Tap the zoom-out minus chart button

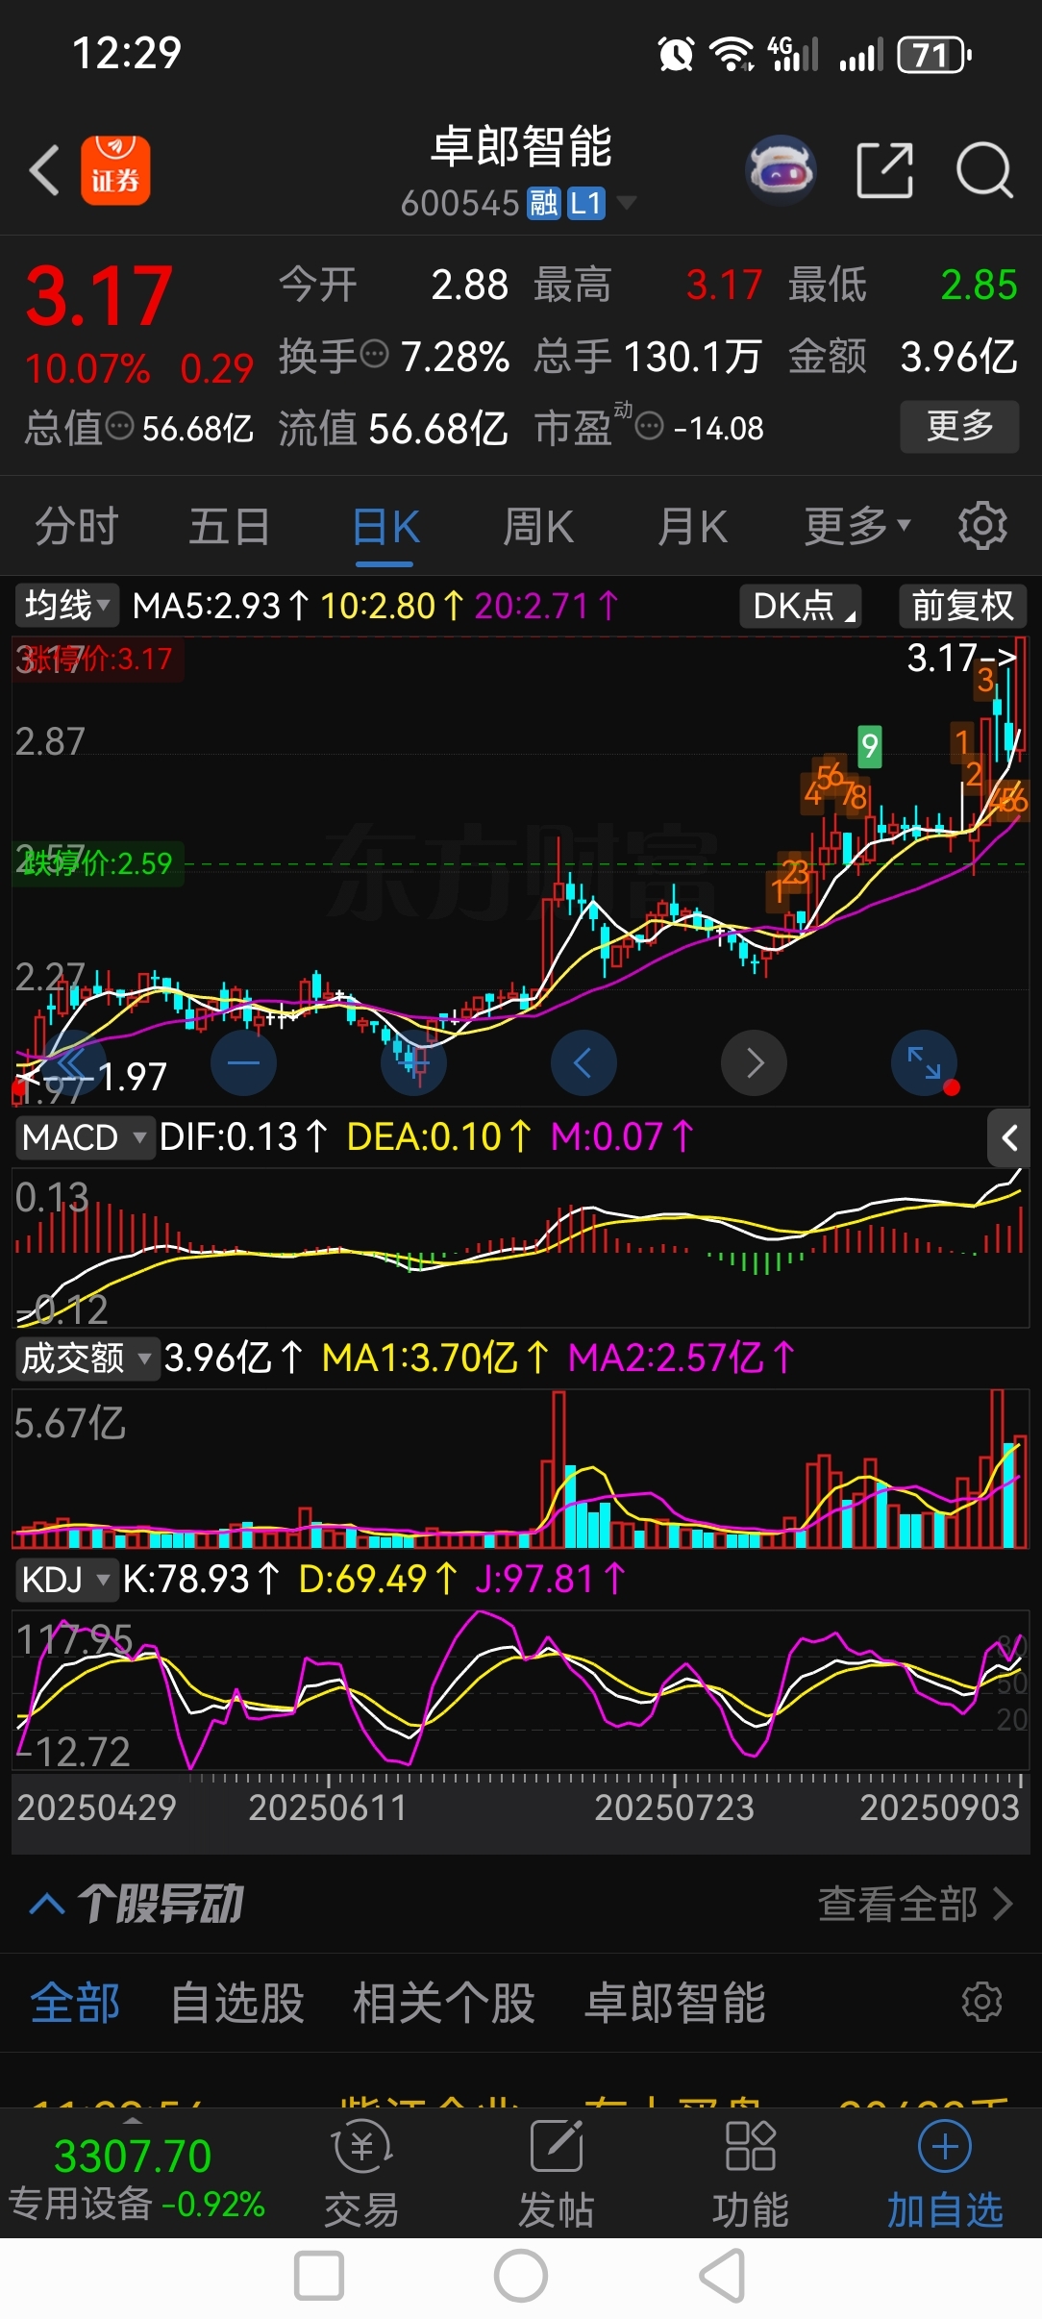pos(243,1062)
